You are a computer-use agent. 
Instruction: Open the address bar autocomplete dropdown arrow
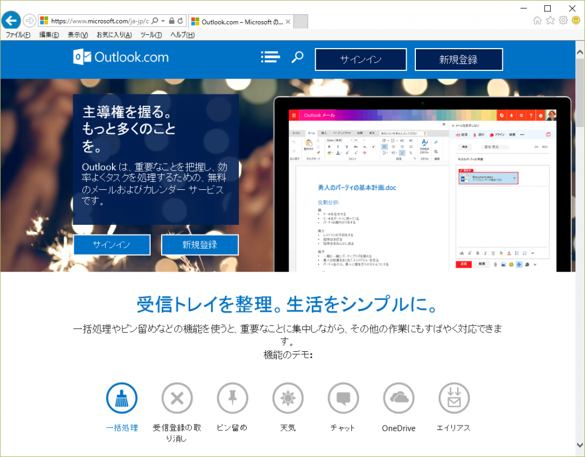163,21
